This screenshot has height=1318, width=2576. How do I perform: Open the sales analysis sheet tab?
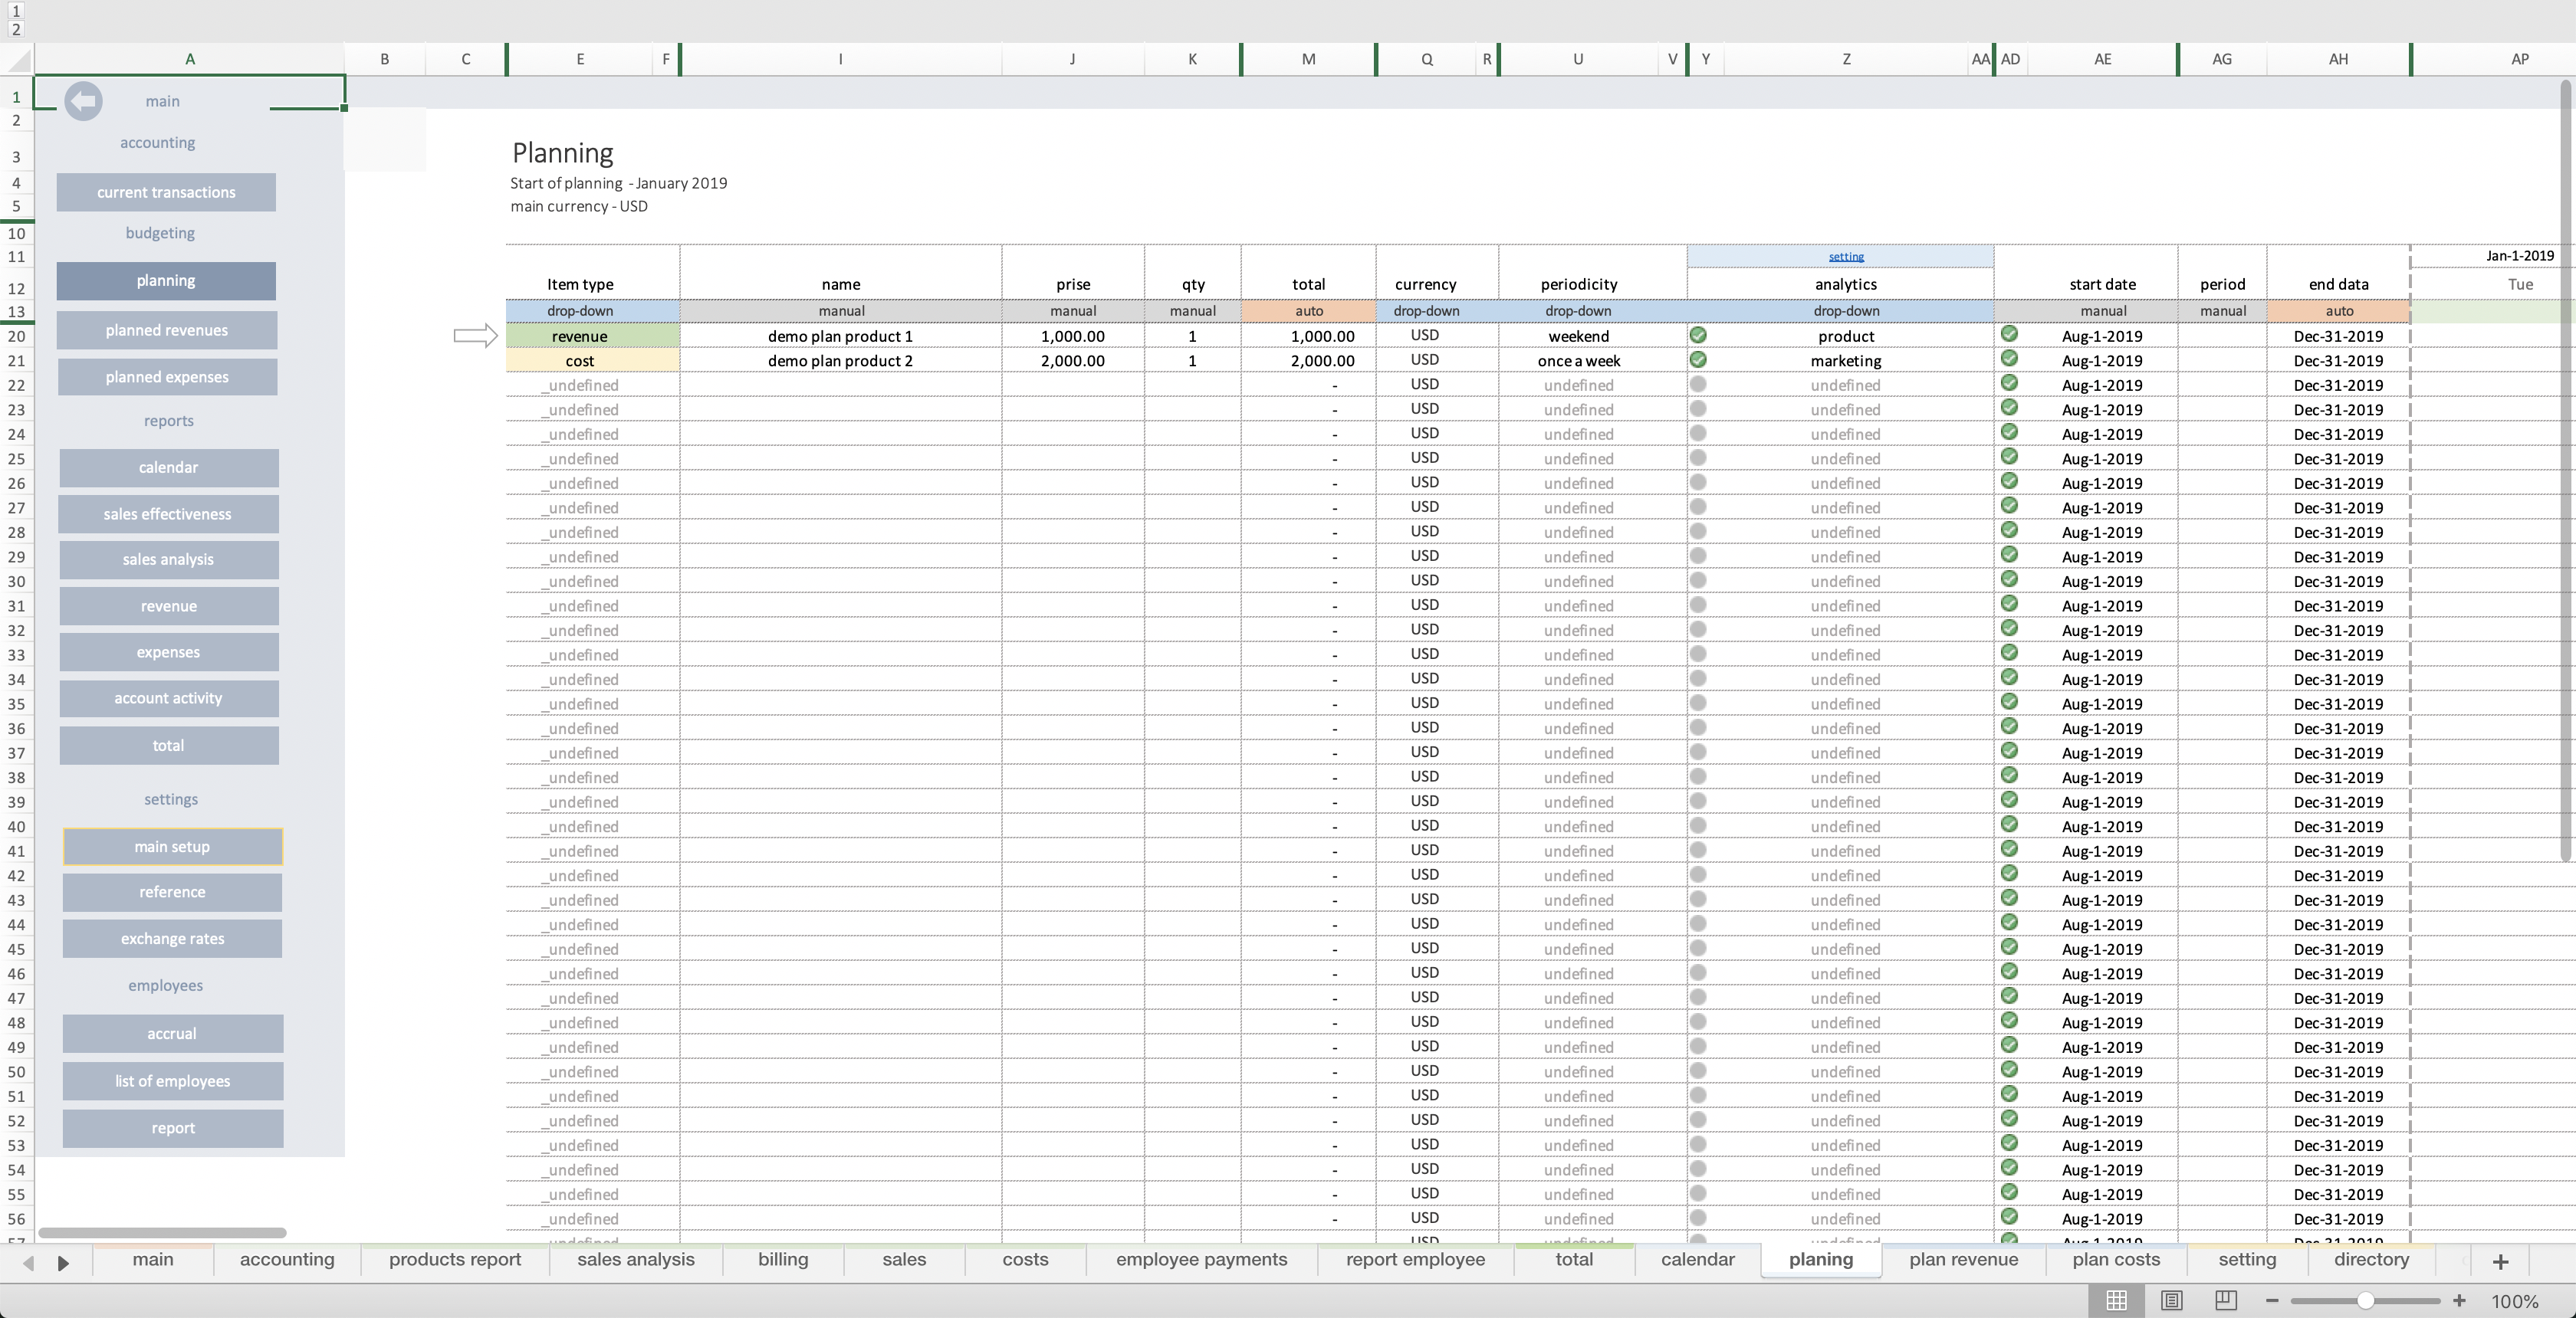636,1260
